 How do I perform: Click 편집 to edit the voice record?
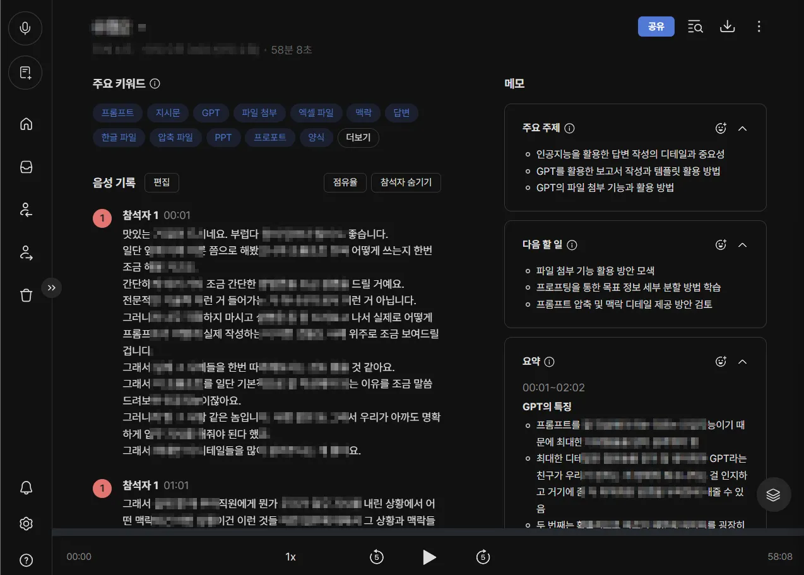pos(162,182)
